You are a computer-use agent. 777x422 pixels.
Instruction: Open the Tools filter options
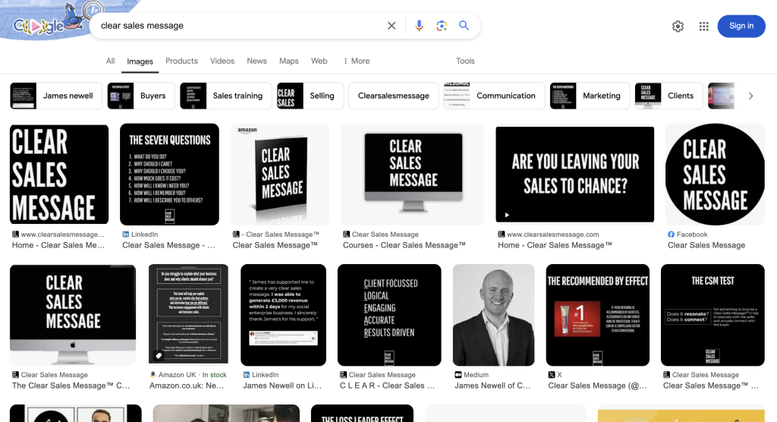pos(465,61)
